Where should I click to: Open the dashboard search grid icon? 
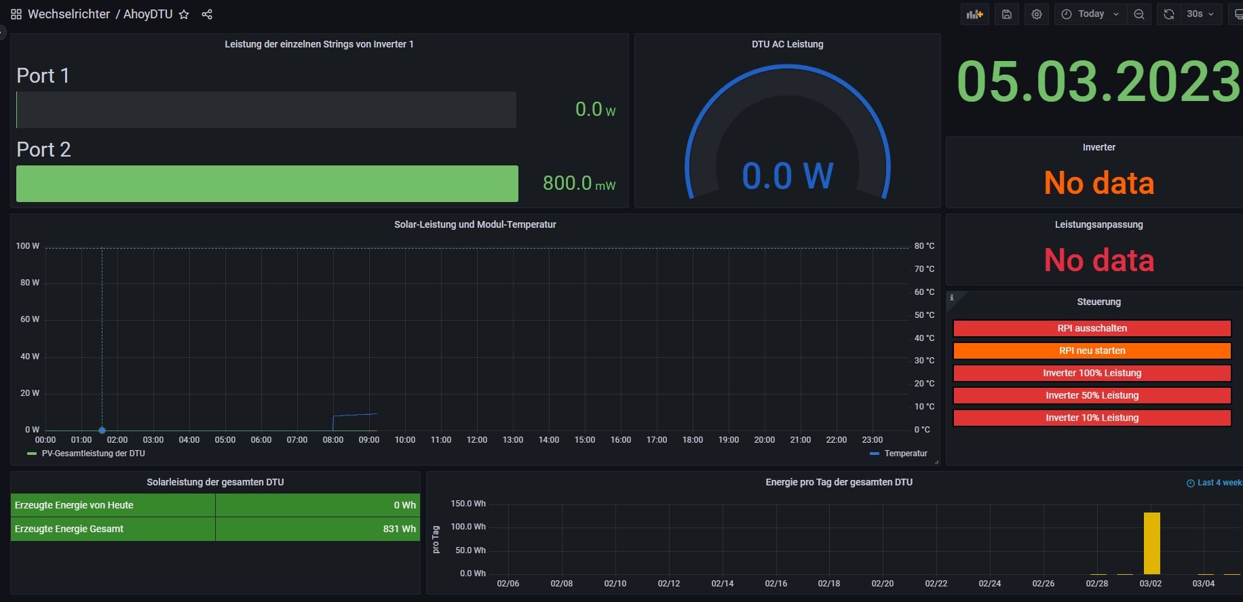16,14
